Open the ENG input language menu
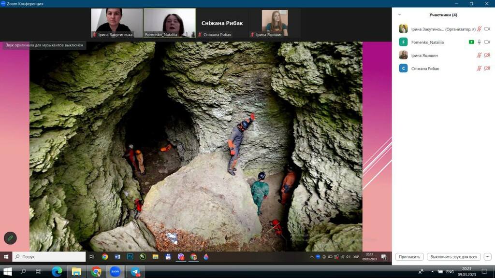Screen dimensions: 495x278 click(450, 272)
